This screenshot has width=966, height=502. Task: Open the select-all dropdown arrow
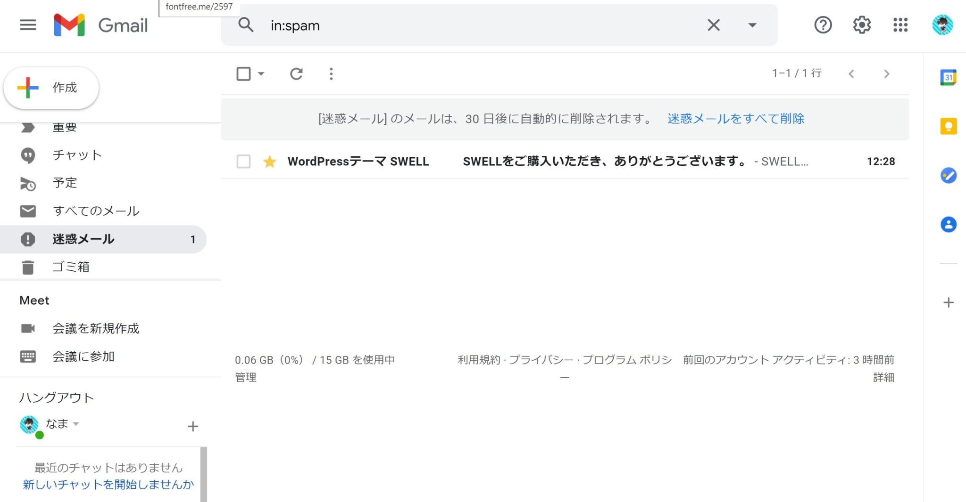[261, 74]
